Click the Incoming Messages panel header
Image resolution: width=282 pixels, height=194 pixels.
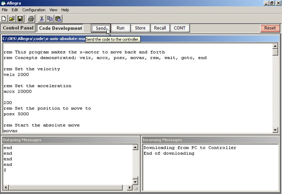pyautogui.click(x=210, y=140)
